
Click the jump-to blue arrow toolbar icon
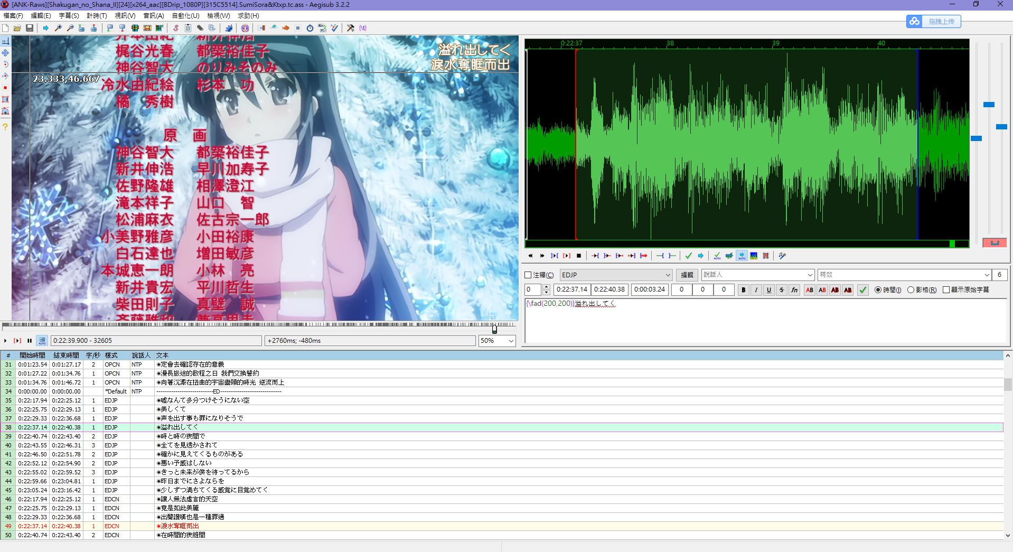[45, 28]
